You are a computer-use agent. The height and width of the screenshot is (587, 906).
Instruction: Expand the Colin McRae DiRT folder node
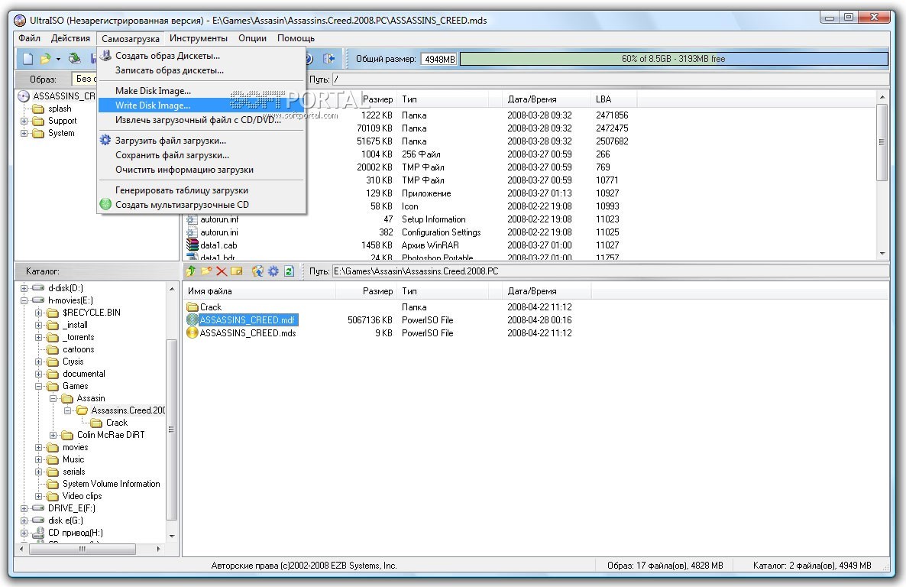(53, 435)
